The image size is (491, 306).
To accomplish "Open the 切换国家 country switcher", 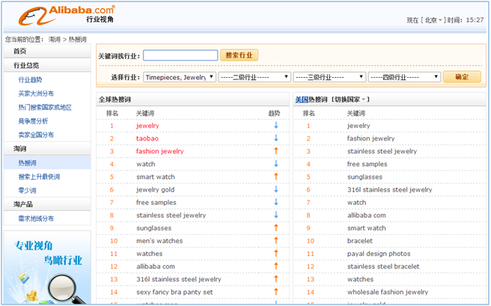I will point(350,100).
